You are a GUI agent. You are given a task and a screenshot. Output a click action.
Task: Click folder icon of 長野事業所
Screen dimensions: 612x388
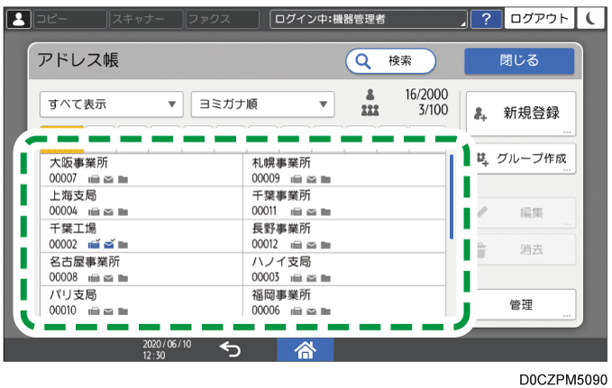click(325, 245)
